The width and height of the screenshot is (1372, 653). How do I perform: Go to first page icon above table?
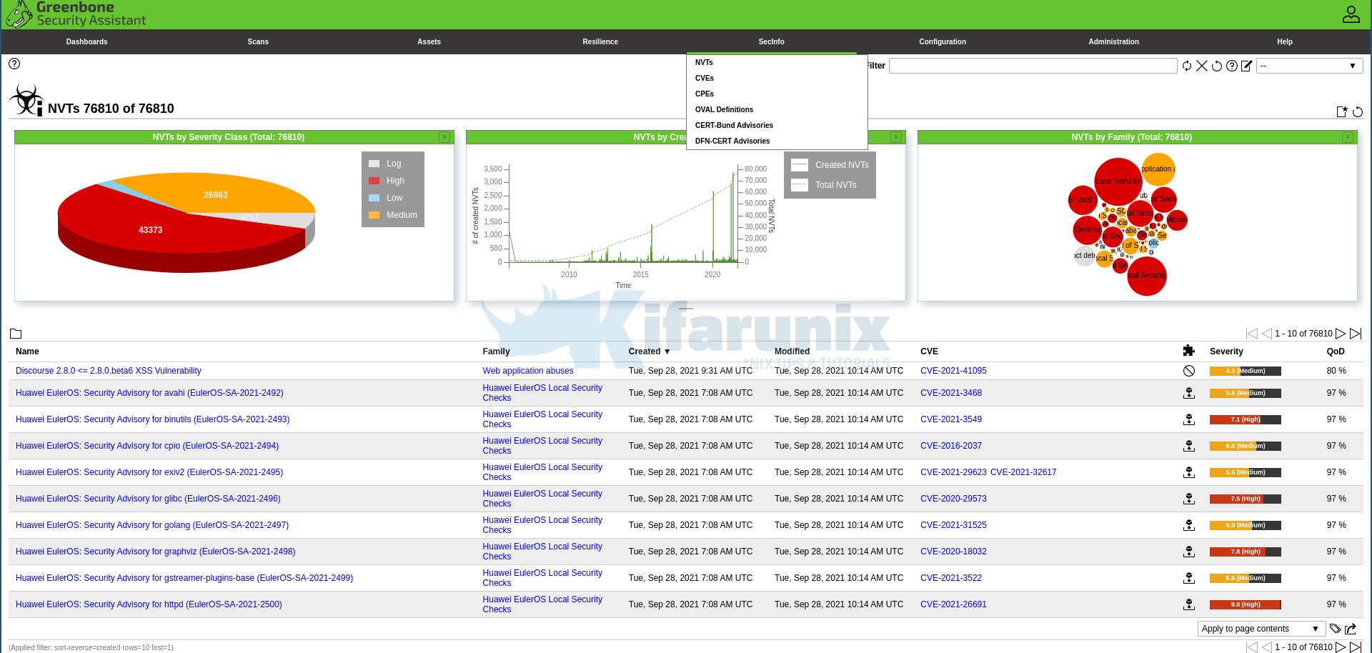coord(1252,334)
